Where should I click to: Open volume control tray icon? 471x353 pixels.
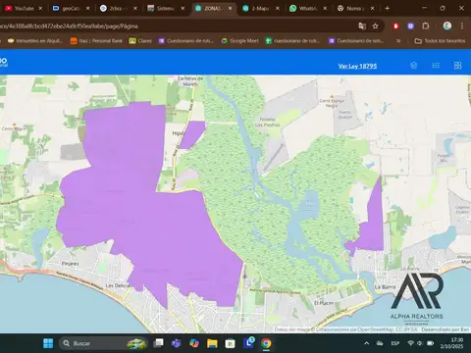click(420, 343)
